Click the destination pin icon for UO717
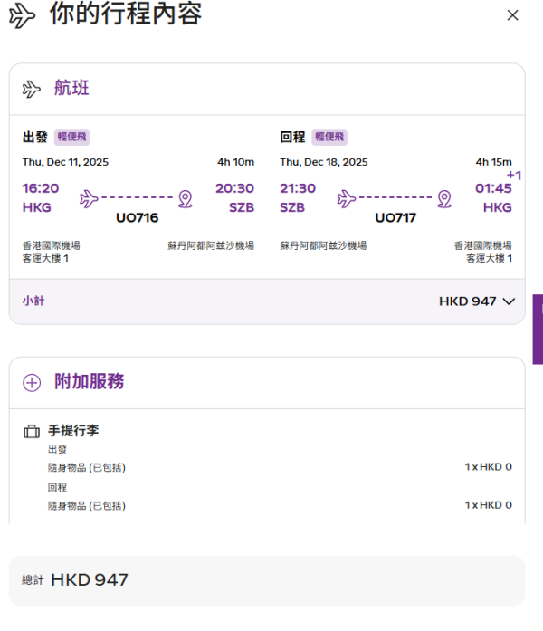This screenshot has height=631, width=543. [x=444, y=199]
